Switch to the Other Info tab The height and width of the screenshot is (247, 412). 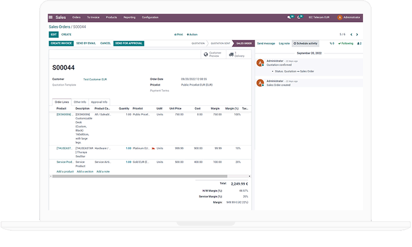pos(80,102)
